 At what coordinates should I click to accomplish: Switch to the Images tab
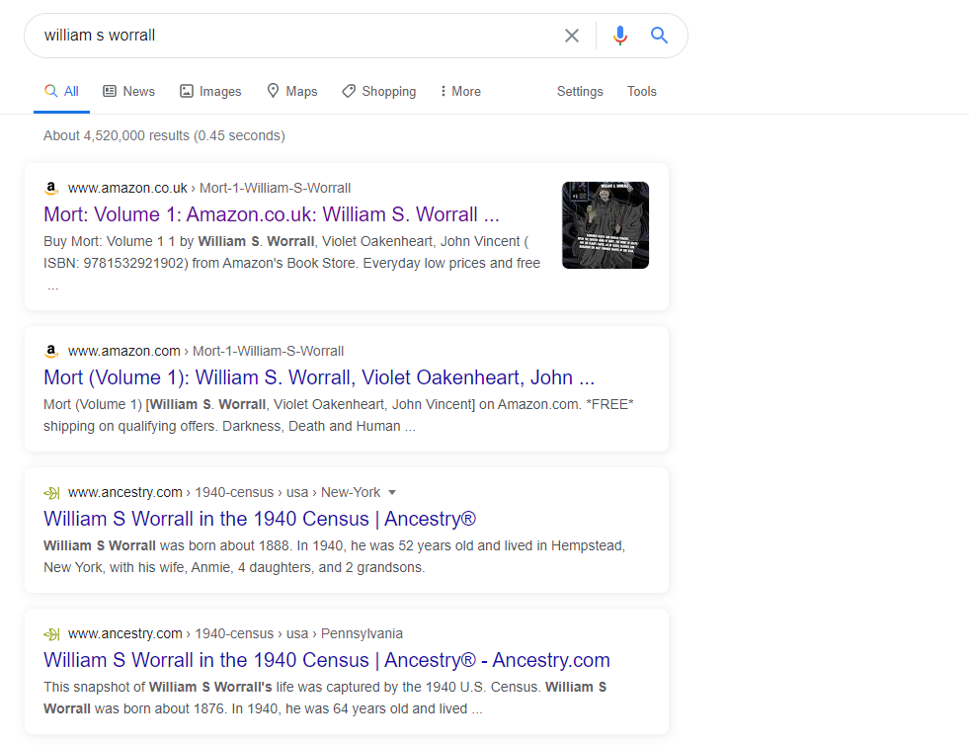click(210, 92)
